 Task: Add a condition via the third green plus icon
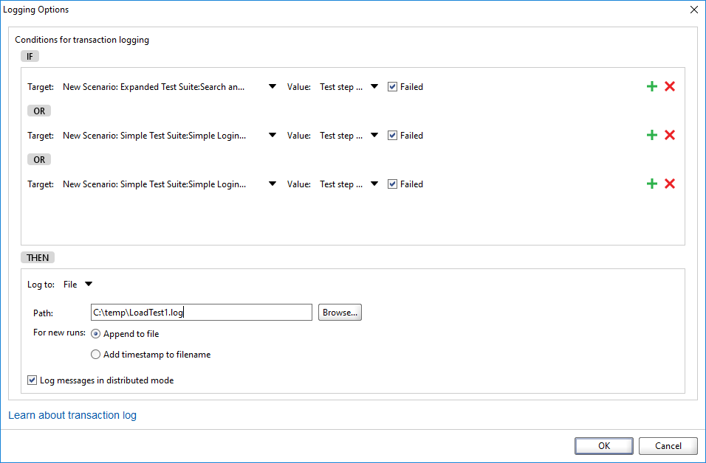click(x=651, y=184)
